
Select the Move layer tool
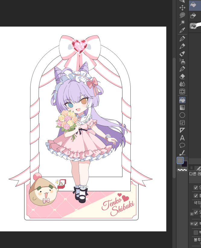pos(182,8)
